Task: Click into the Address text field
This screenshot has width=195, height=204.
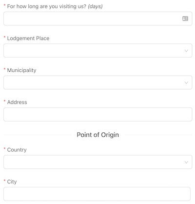Action: (x=97, y=114)
